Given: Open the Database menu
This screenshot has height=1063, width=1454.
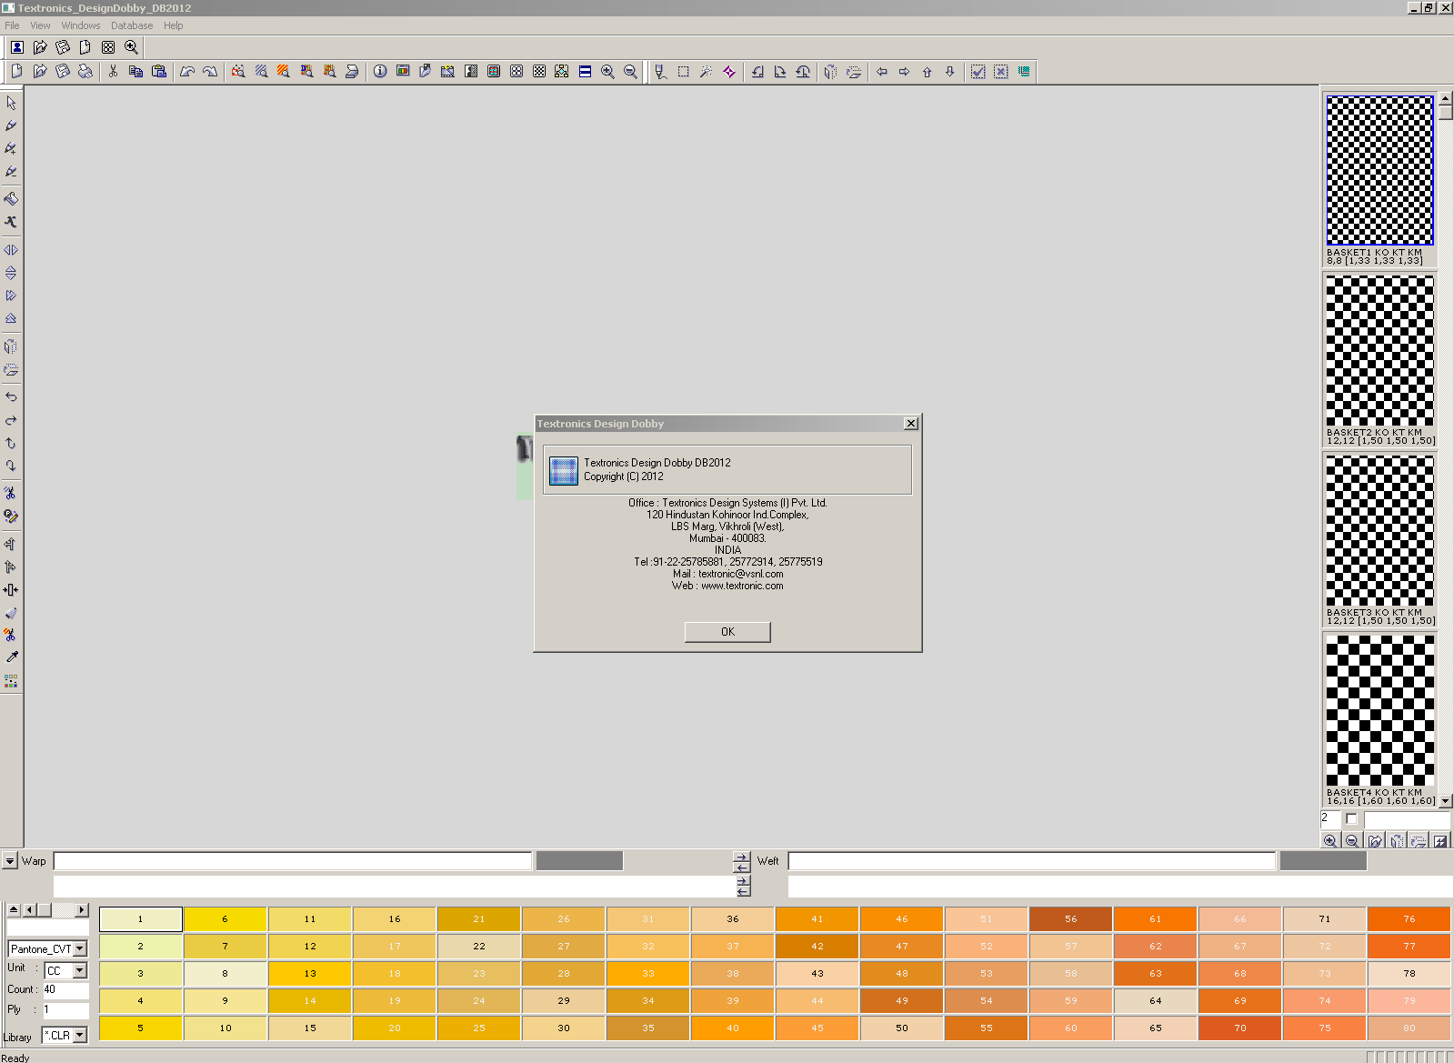Looking at the screenshot, I should (x=132, y=25).
